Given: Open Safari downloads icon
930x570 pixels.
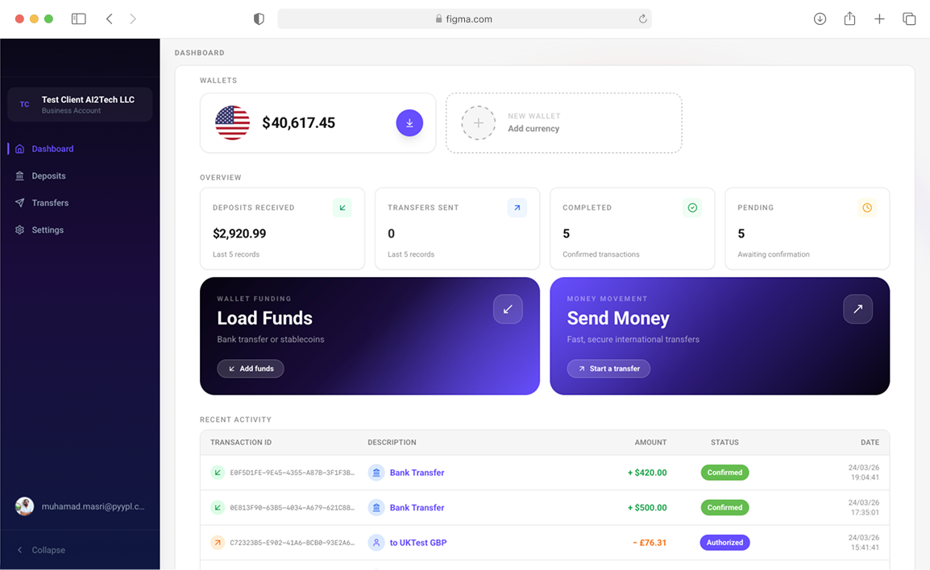Looking at the screenshot, I should [x=820, y=19].
